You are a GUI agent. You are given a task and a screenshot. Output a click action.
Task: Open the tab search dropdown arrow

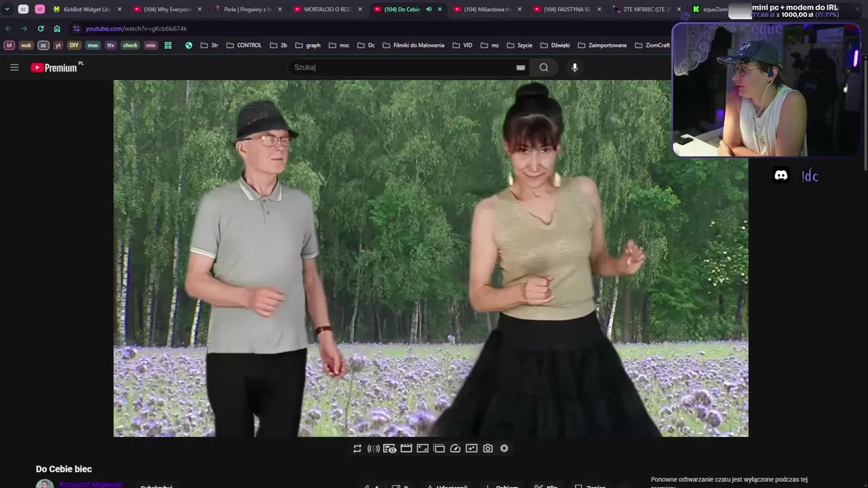coord(7,9)
